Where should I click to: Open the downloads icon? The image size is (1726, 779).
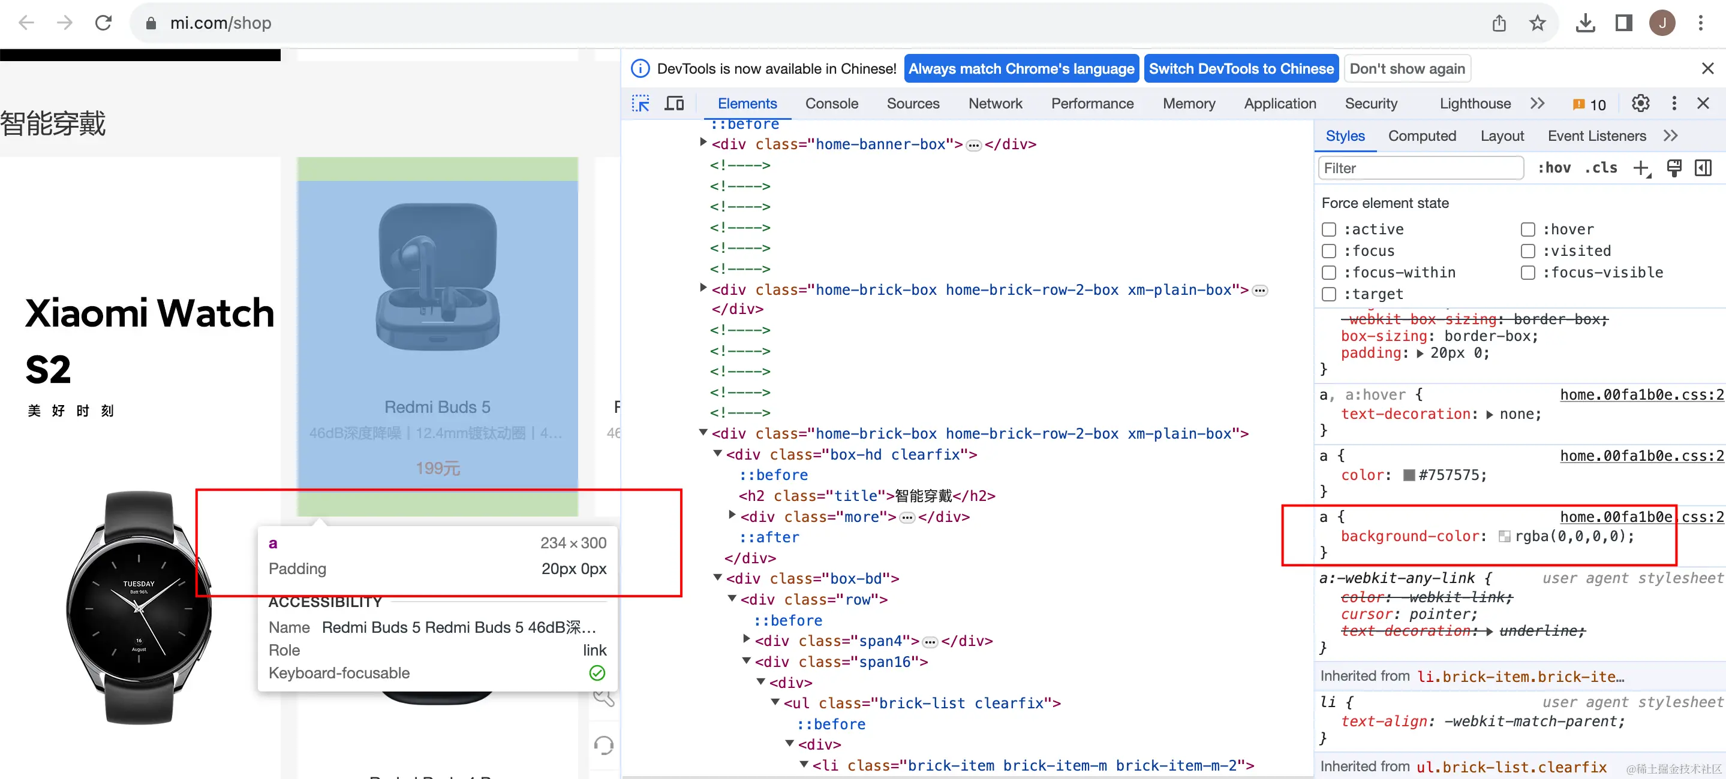click(1584, 23)
